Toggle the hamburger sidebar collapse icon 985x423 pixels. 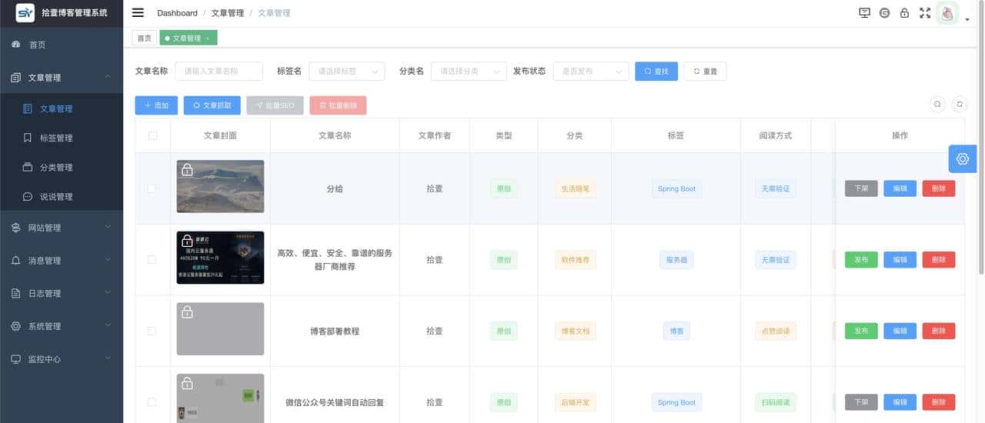point(138,12)
